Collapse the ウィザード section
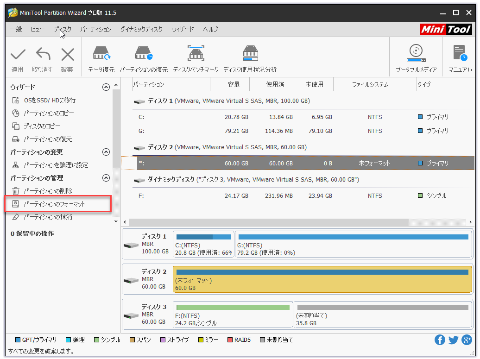480x359 pixels. tap(106, 87)
